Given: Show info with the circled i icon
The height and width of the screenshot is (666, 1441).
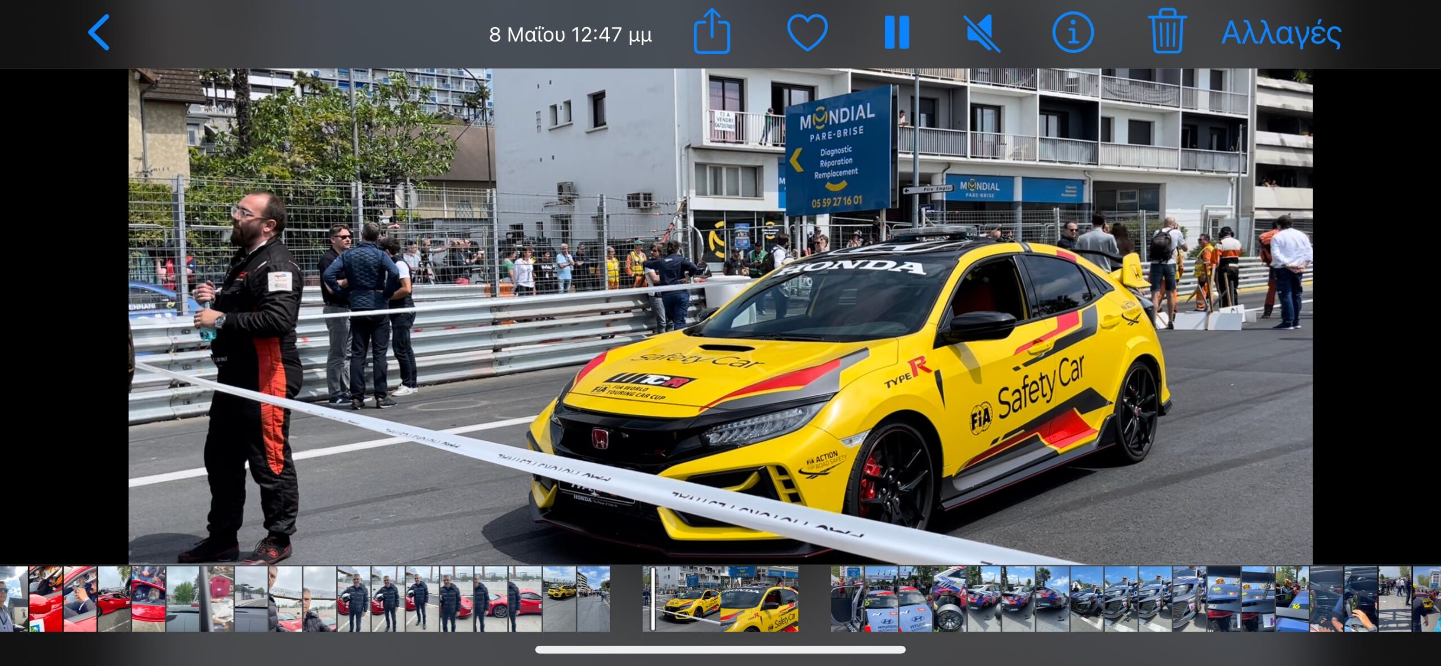Looking at the screenshot, I should [1073, 33].
